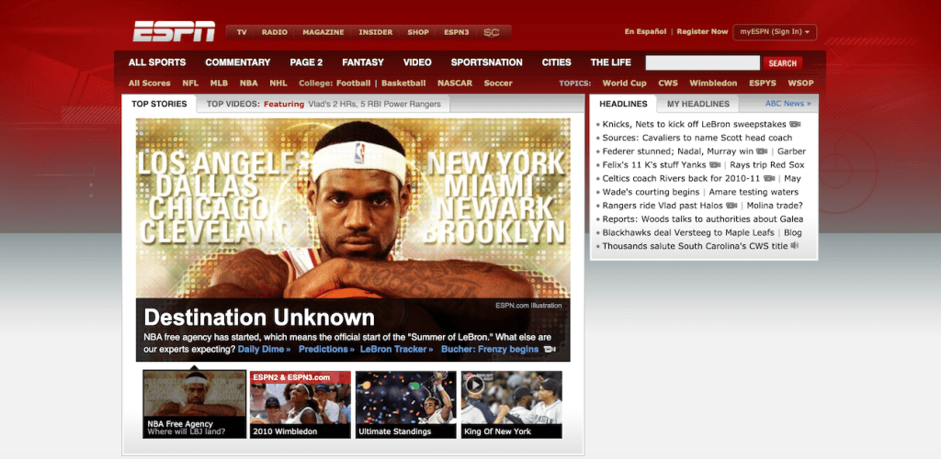Viewport: 941px width, 459px height.
Task: Switch to the MY HEADLINES tab
Action: coord(698,104)
